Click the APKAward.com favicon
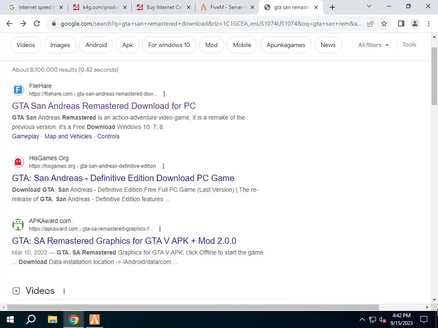Screen dimensions: 438x328 point(18,225)
